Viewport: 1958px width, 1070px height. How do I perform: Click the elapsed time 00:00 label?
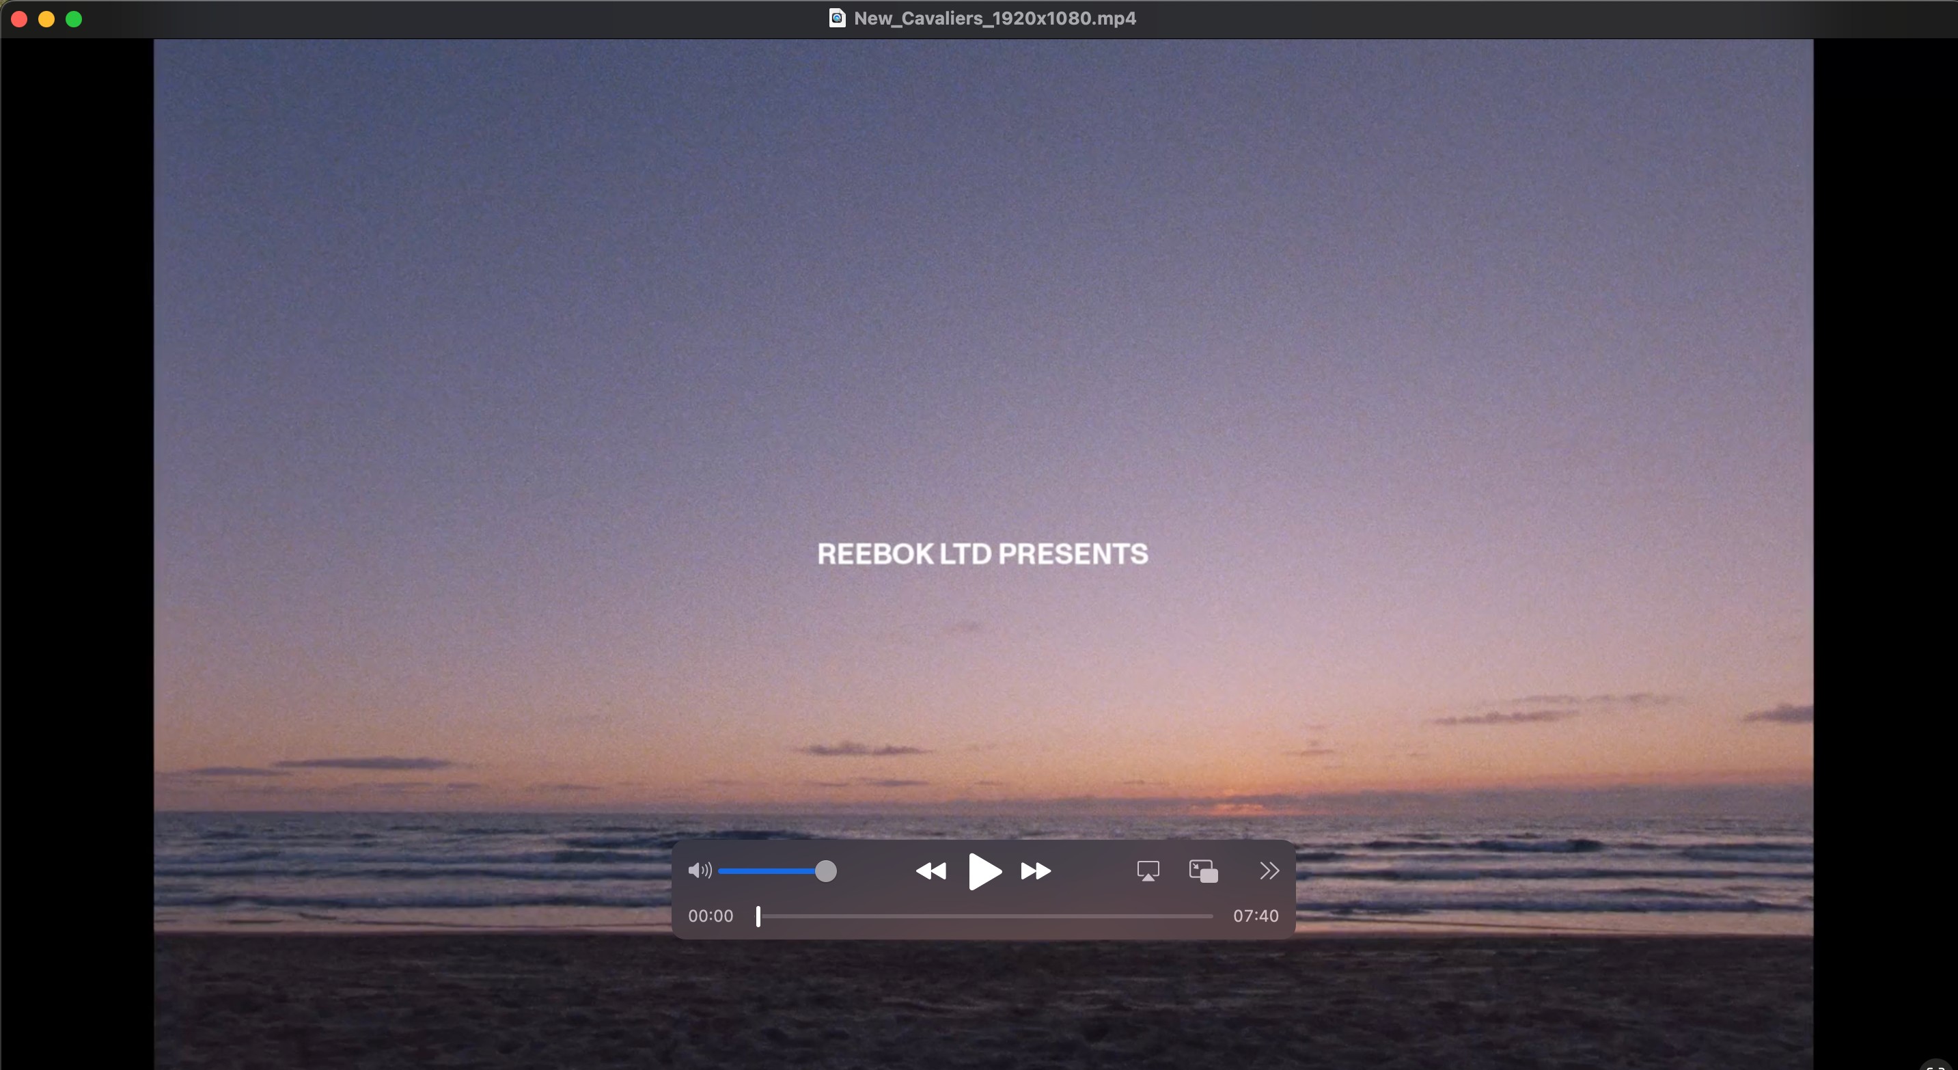coord(711,916)
